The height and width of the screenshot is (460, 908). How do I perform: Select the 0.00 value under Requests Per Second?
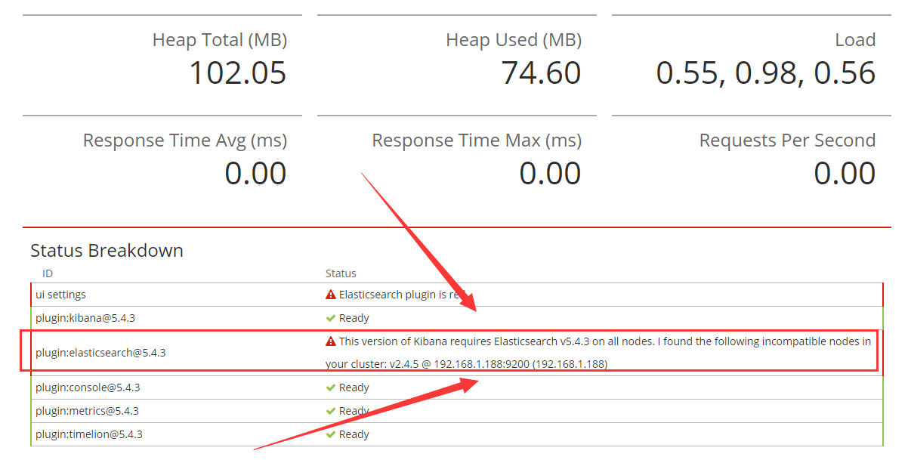(x=845, y=173)
